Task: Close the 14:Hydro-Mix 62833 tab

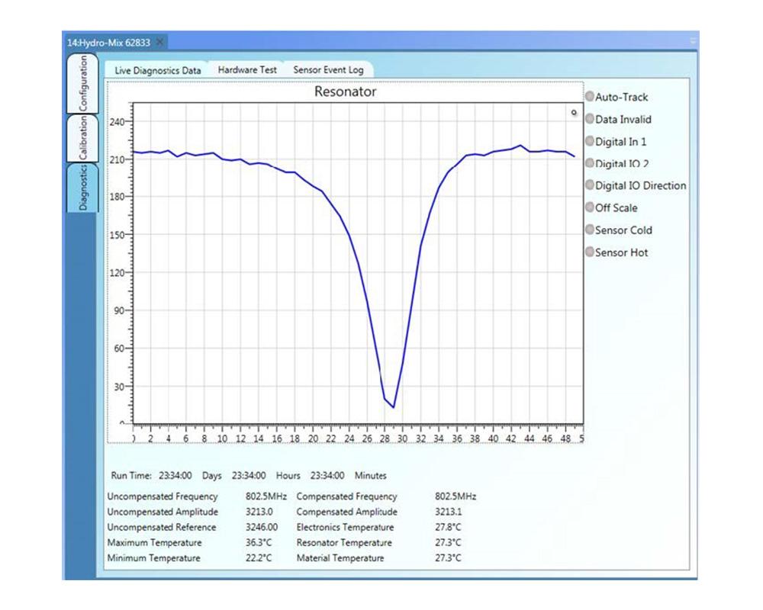Action: pyautogui.click(x=159, y=43)
